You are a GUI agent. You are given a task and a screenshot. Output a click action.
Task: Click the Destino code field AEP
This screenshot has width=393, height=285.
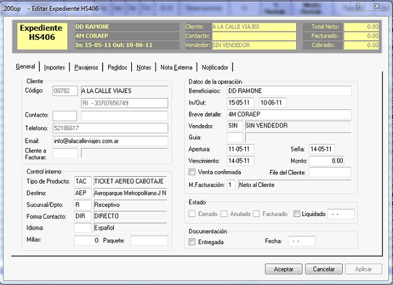coord(83,193)
